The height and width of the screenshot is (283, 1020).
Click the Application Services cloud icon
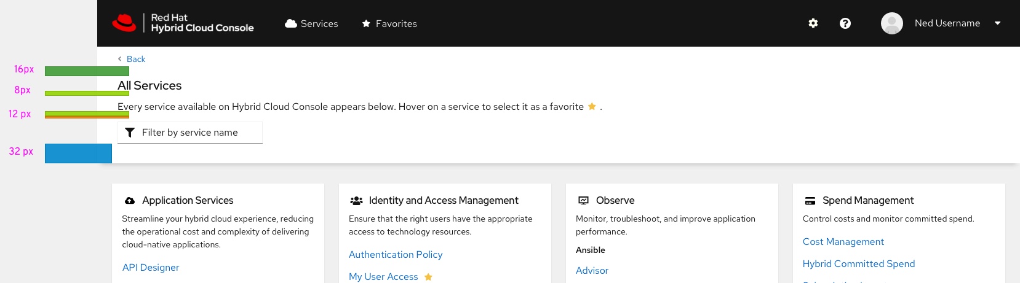130,201
